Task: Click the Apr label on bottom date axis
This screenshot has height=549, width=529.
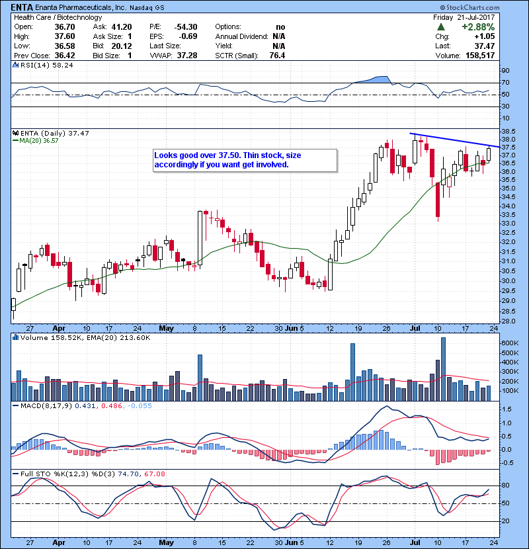Action: pyautogui.click(x=59, y=542)
